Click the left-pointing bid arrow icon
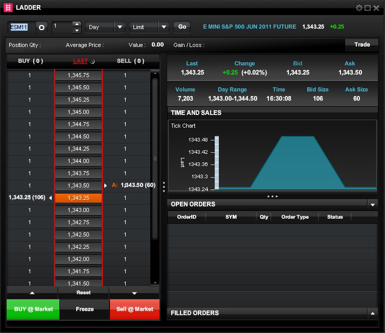This screenshot has height=333, width=385. [x=50, y=198]
